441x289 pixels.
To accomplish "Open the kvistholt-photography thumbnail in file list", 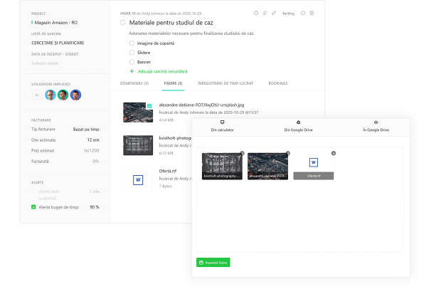I will click(138, 145).
